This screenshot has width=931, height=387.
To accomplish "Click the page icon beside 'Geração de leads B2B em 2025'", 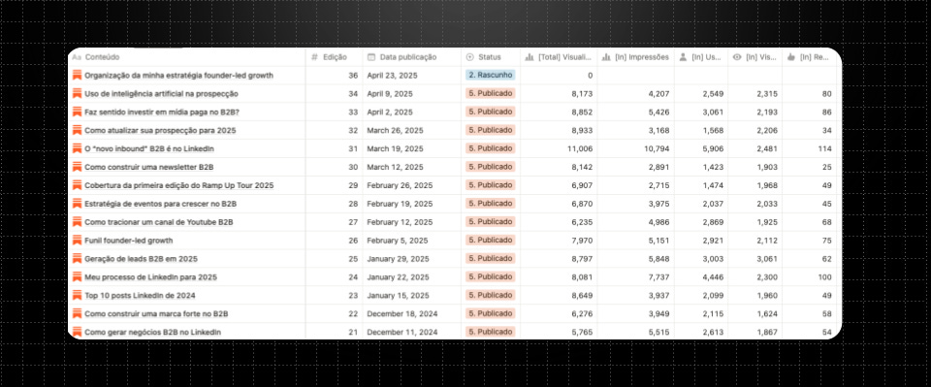I will point(77,259).
